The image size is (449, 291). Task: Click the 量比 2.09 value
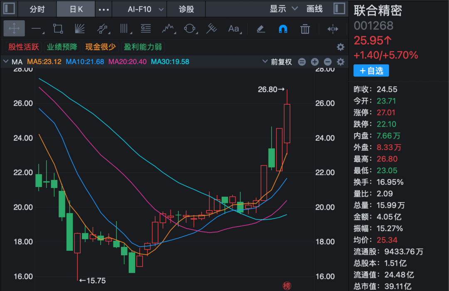click(385, 193)
